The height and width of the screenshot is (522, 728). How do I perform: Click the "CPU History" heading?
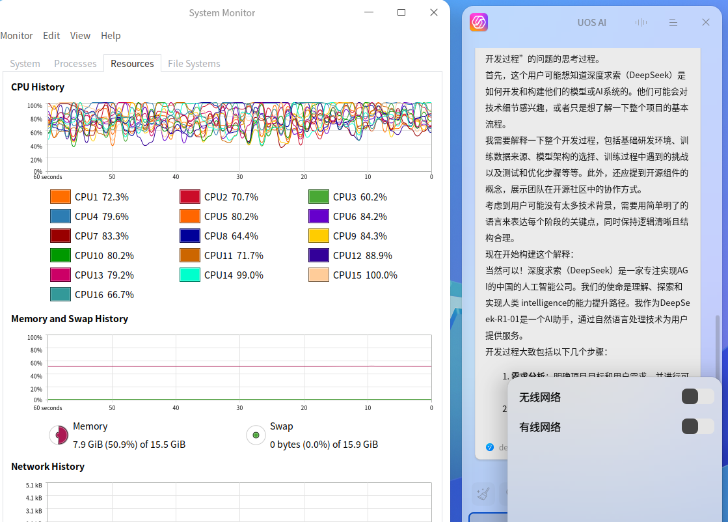click(x=38, y=87)
